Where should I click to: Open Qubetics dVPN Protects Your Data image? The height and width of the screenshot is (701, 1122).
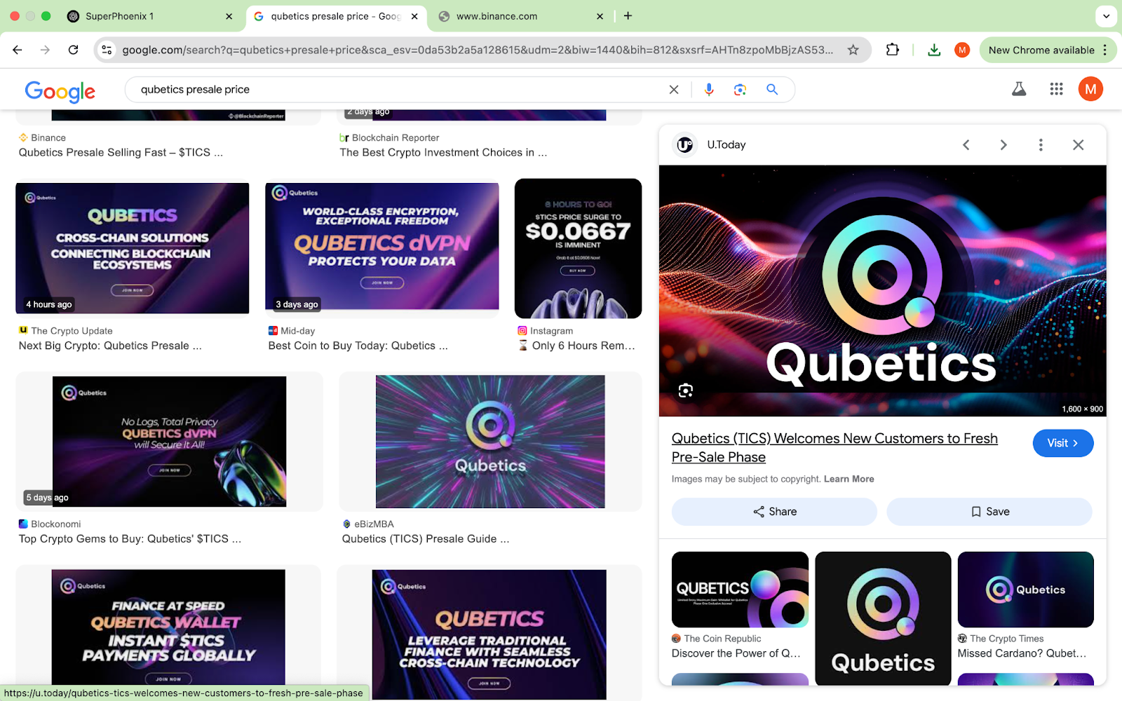pos(382,246)
